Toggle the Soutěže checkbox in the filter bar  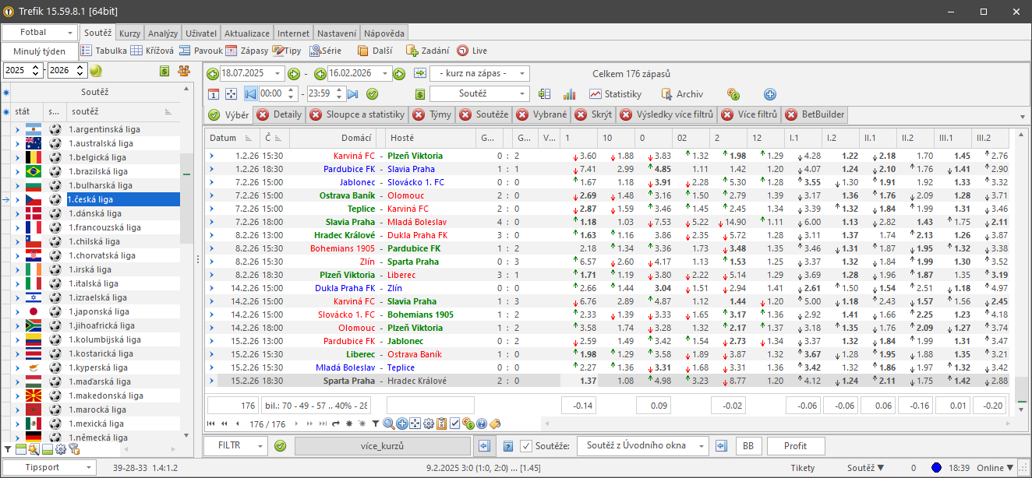526,446
